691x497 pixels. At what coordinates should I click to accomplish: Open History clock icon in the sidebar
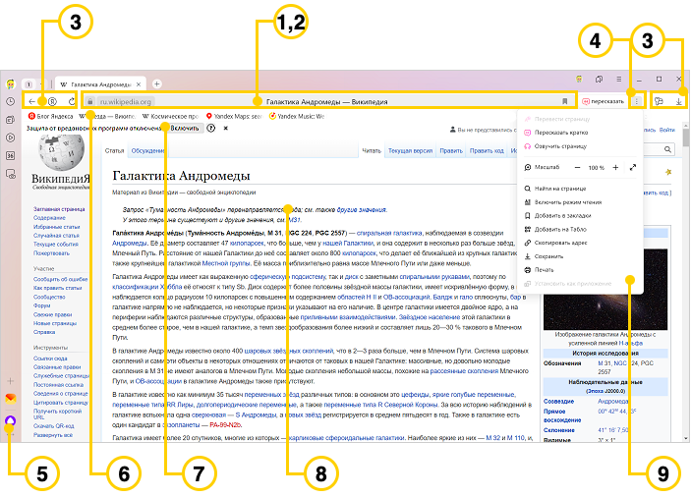click(x=11, y=102)
